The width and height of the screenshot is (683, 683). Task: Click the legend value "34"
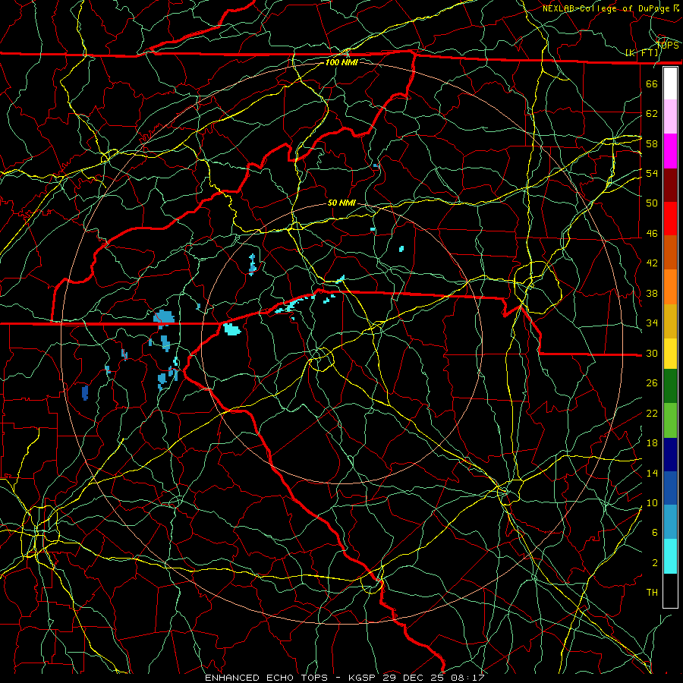tap(652, 323)
